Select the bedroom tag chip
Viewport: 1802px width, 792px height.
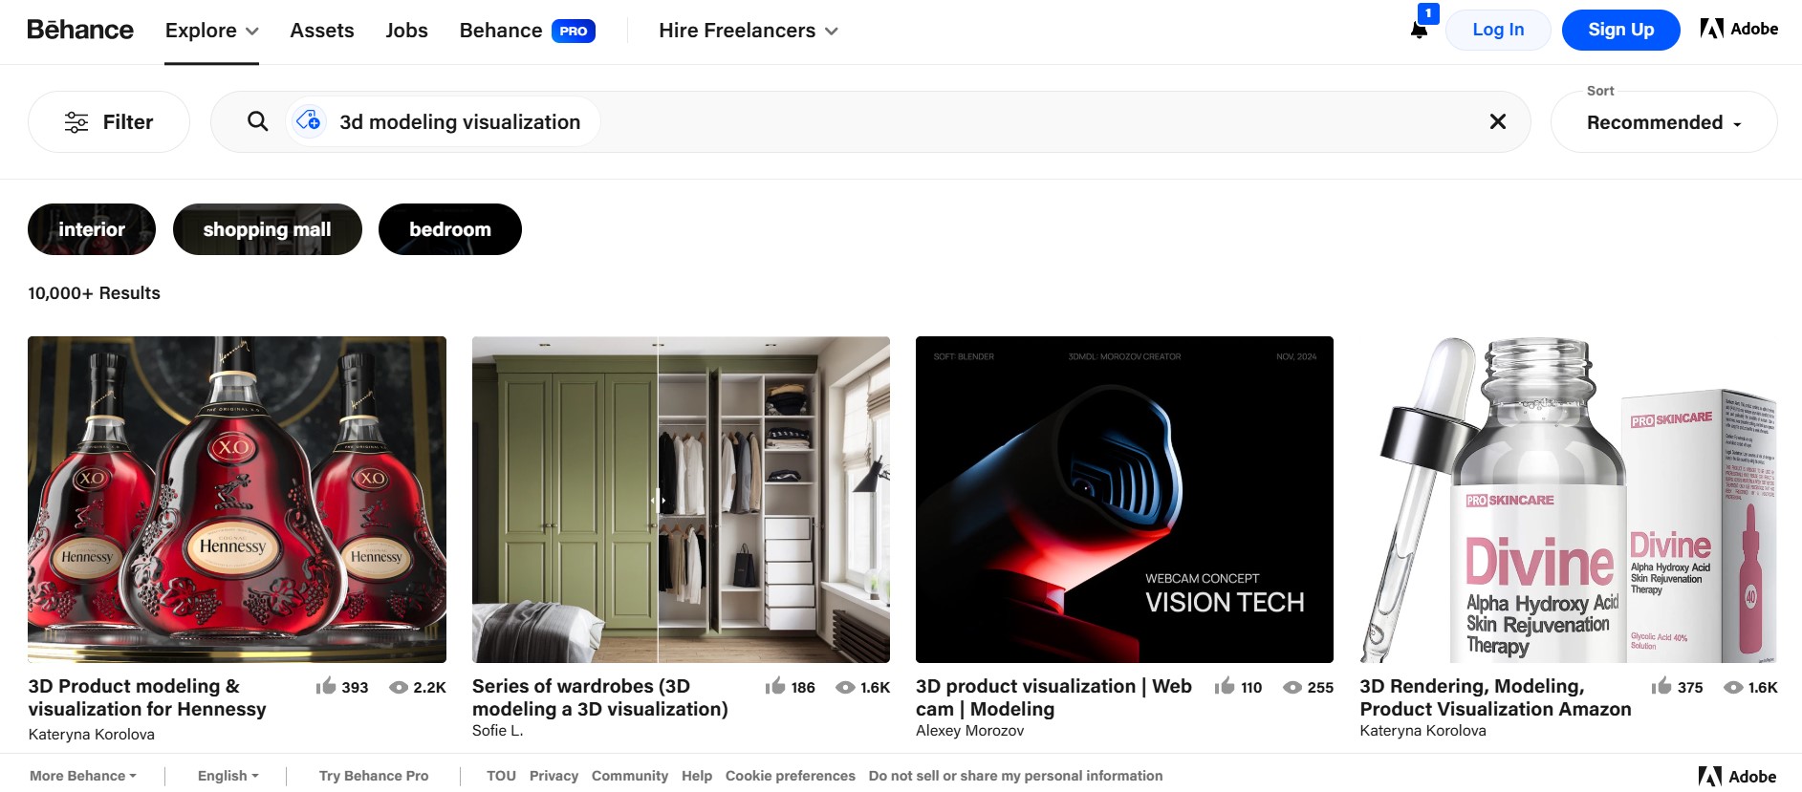point(450,229)
